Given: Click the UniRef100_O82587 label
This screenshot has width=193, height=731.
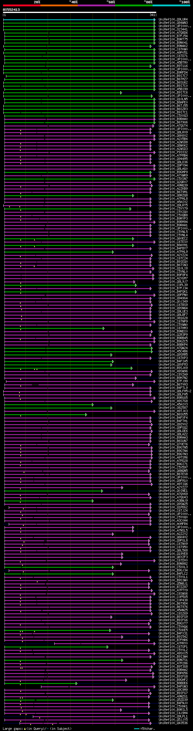Looking at the screenshot, I should [x=173, y=408].
